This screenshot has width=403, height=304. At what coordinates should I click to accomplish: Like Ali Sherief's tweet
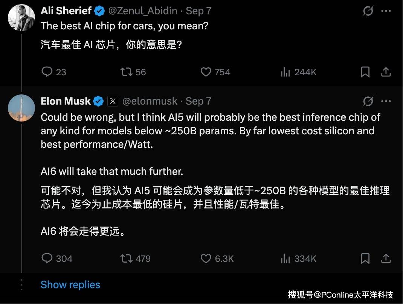(x=206, y=72)
